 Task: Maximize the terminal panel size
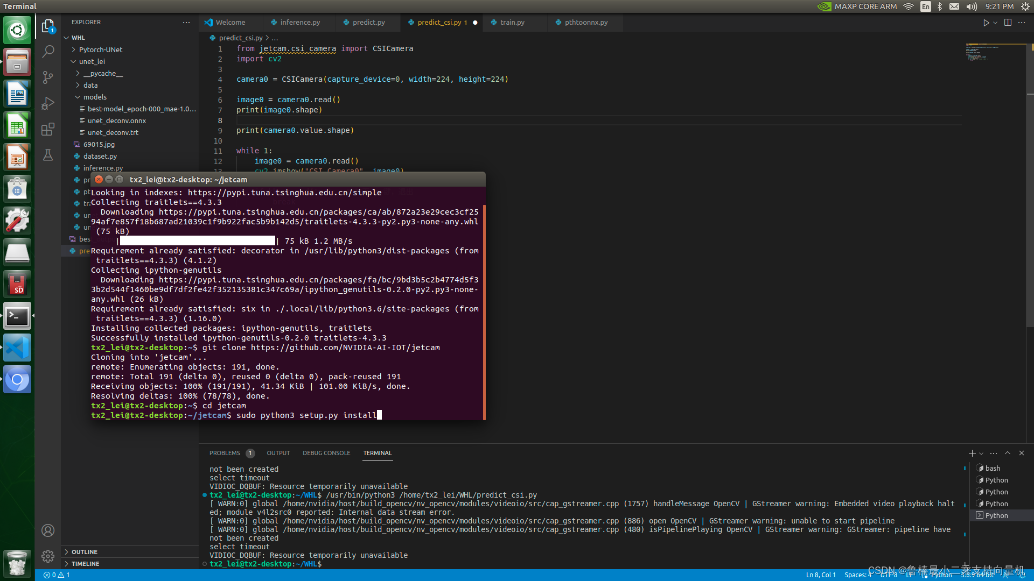click(x=1008, y=453)
